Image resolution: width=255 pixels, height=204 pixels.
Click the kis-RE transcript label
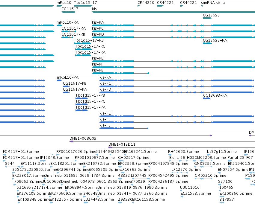click(x=98, y=58)
